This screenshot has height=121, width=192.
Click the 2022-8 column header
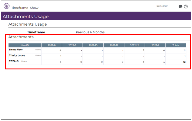[x=52, y=45]
